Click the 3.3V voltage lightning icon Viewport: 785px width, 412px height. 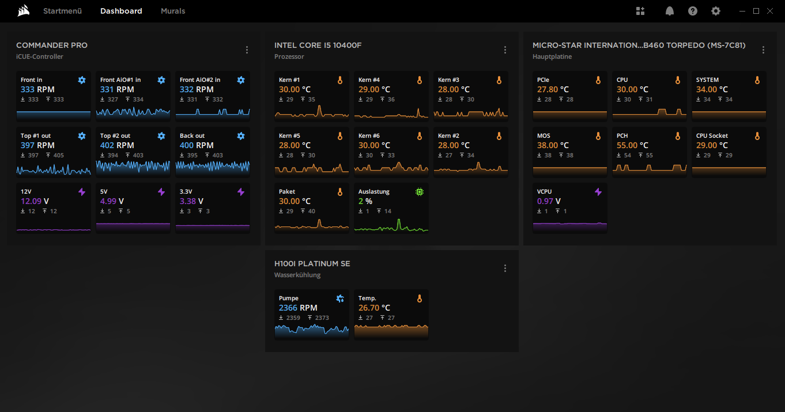(x=241, y=192)
